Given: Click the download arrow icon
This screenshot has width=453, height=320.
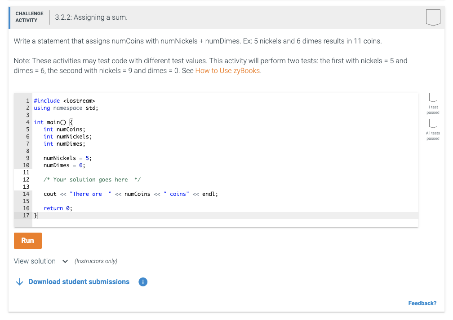Looking at the screenshot, I should pyautogui.click(x=19, y=282).
